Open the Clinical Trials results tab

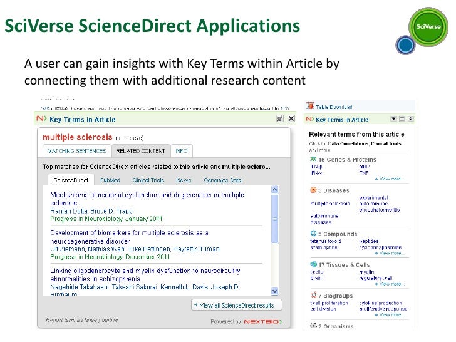[x=148, y=180]
